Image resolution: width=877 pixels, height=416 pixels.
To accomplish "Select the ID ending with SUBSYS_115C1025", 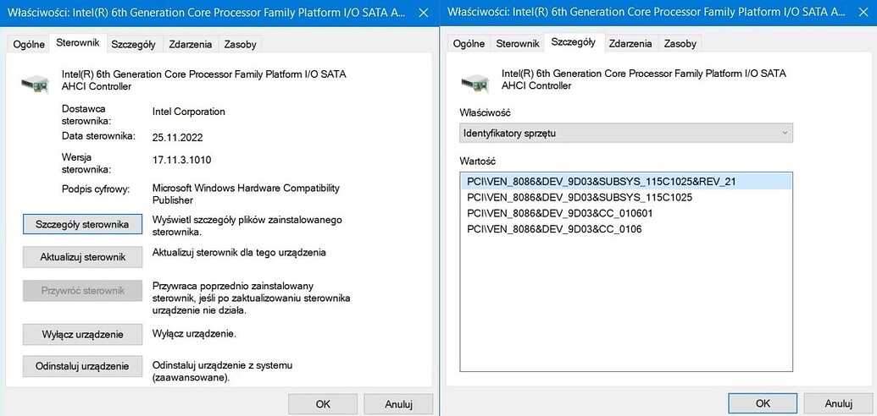I will pyautogui.click(x=580, y=197).
